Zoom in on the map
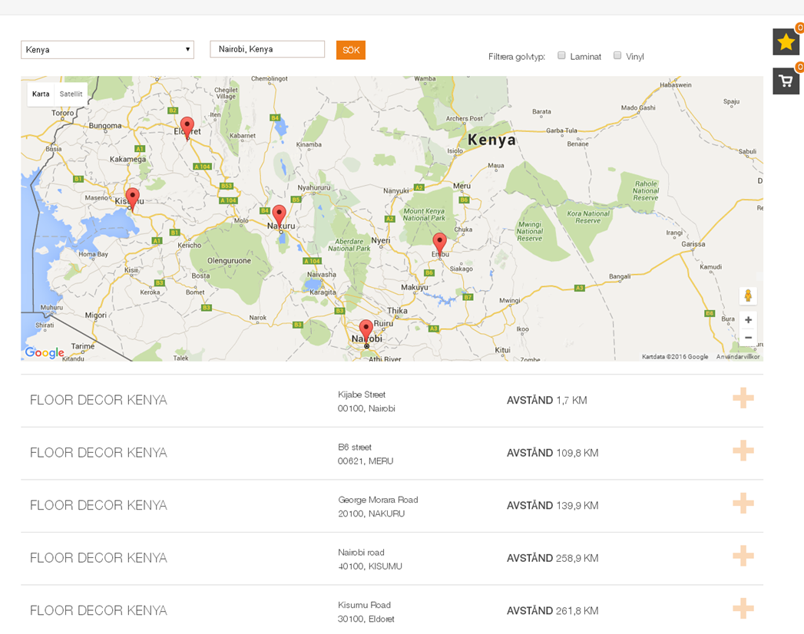The width and height of the screenshot is (804, 634). point(748,320)
